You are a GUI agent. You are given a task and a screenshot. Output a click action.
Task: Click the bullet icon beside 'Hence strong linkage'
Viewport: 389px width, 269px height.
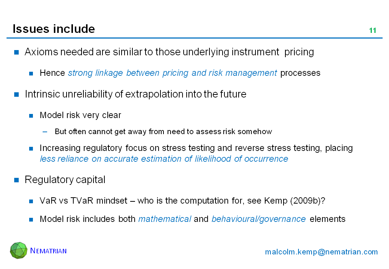[x=32, y=73]
